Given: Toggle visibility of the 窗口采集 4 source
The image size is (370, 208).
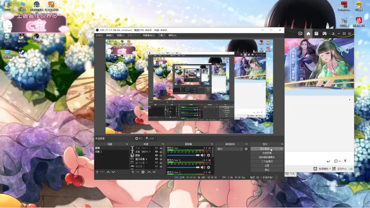Looking at the screenshot, I should point(156,159).
